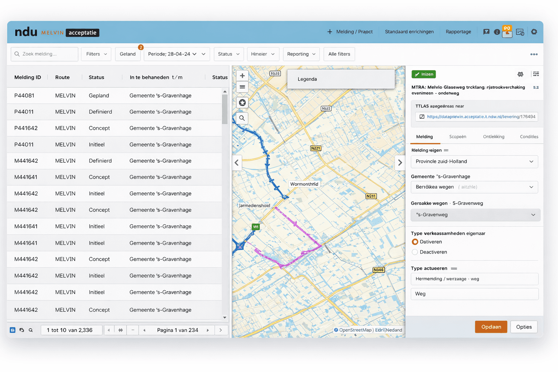Open the levering URL link

point(481,117)
